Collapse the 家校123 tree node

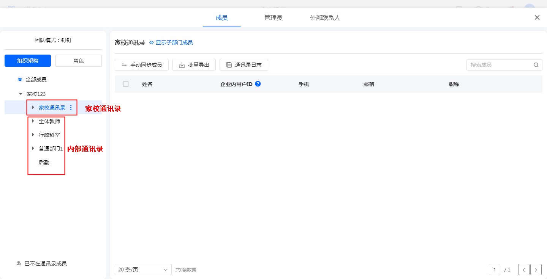tap(21, 94)
